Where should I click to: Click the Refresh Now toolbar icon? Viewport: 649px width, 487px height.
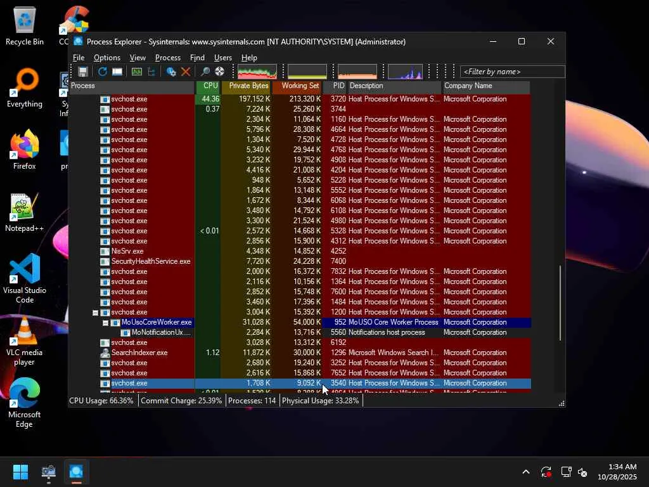102,72
